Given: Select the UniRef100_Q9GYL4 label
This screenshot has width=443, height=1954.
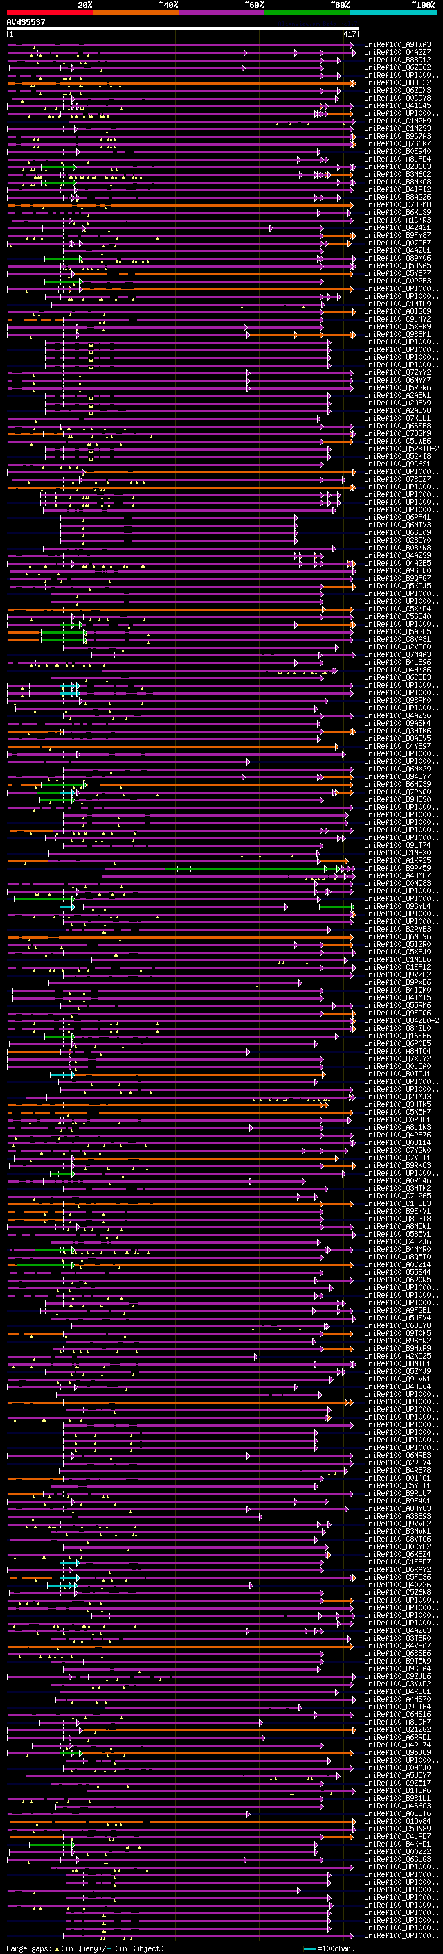Looking at the screenshot, I should click(x=397, y=907).
